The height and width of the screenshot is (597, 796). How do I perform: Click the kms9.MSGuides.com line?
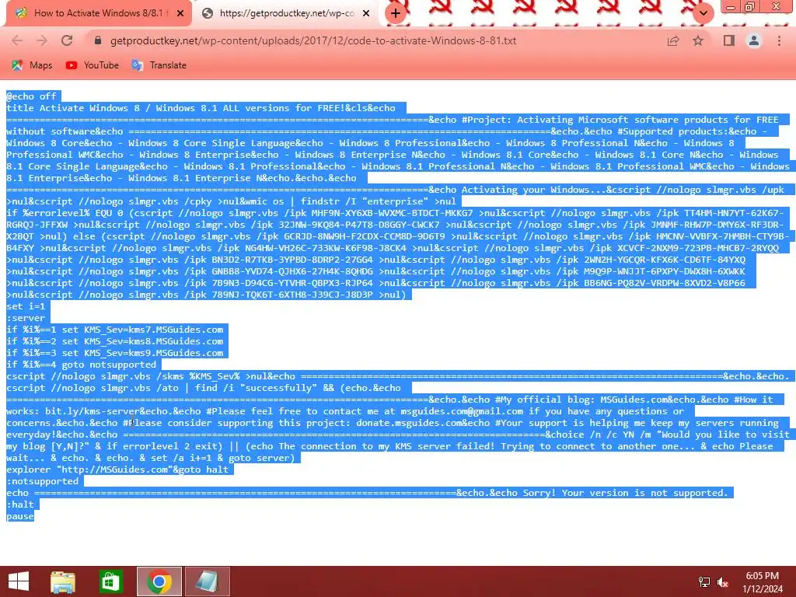115,353
